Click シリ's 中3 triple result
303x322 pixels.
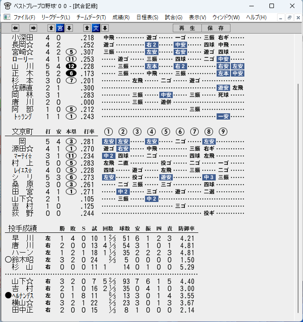[209, 177]
